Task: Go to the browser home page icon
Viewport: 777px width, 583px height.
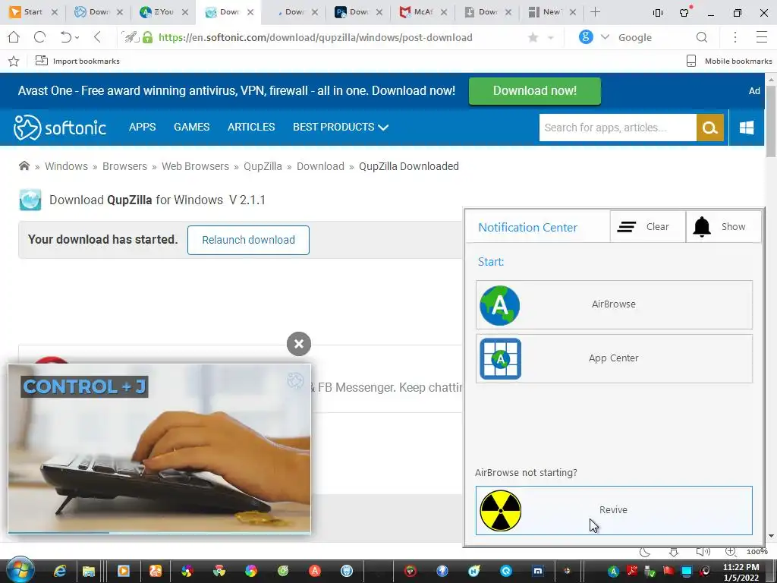Action: [x=14, y=37]
